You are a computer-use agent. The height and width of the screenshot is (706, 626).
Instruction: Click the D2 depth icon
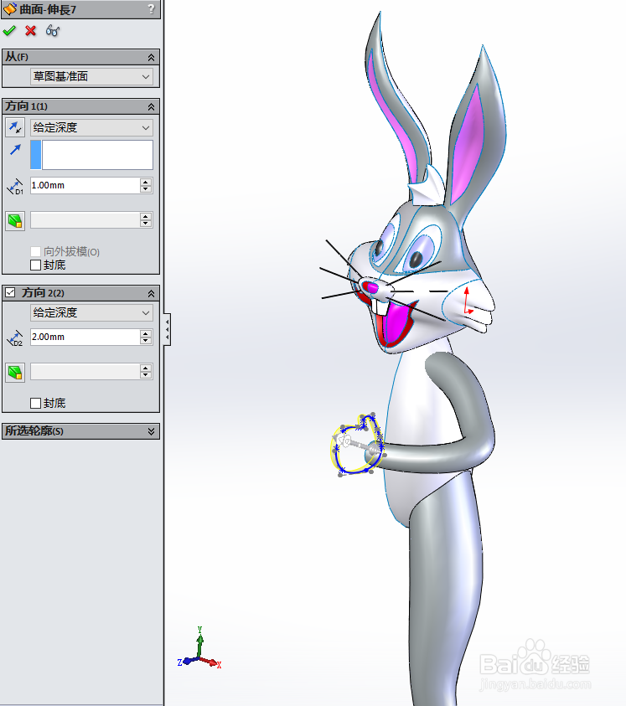15,338
